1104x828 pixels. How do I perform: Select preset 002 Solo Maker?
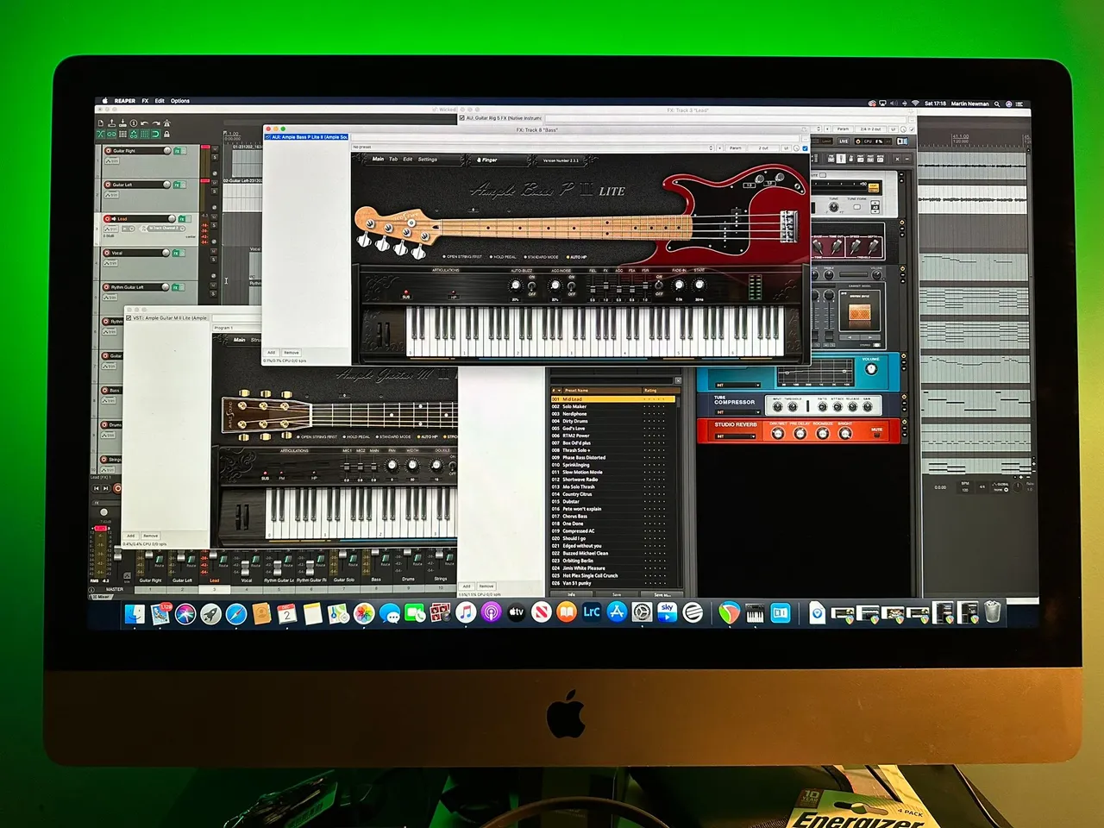[x=614, y=406]
